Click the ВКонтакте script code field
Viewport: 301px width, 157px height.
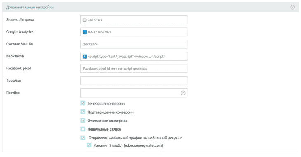coord(134,56)
